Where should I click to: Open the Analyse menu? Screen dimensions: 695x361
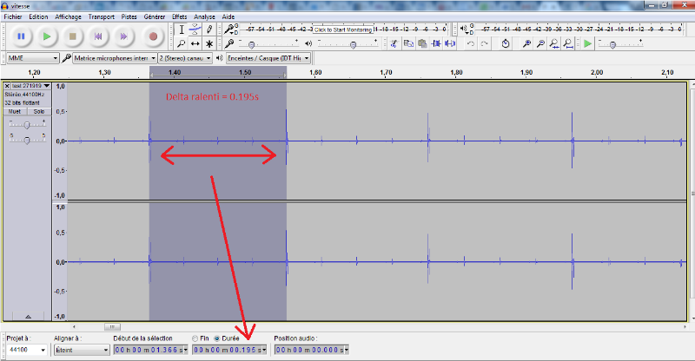(x=204, y=16)
